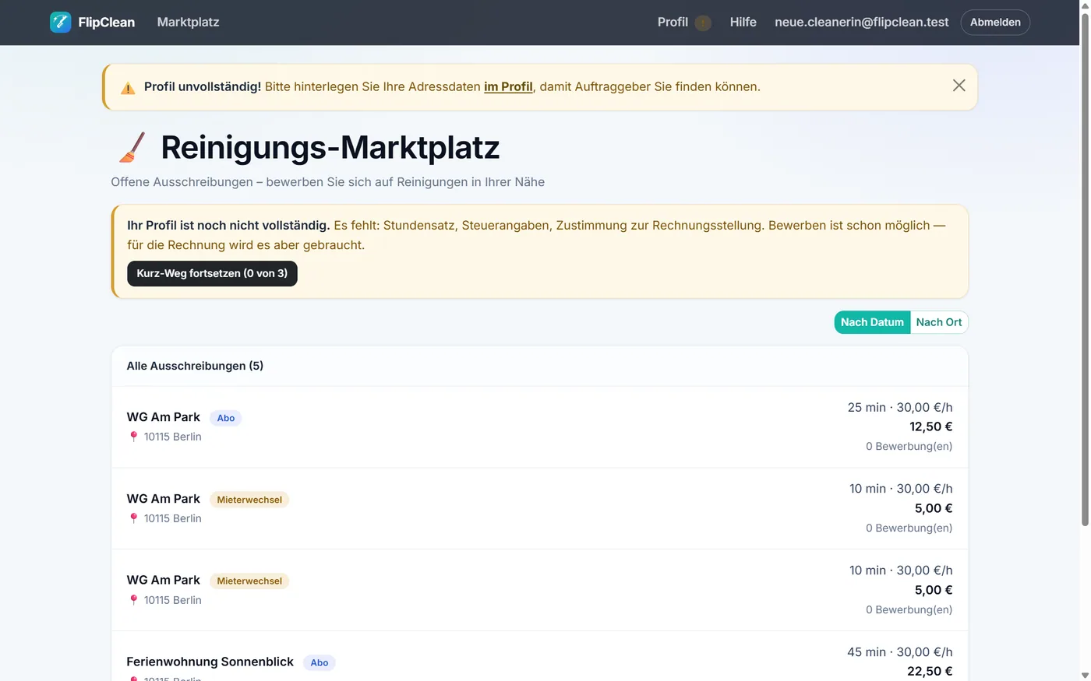Click 'Kurz-Weg fortsetzen (0 von 3)'
This screenshot has width=1091, height=681.
[x=212, y=273]
